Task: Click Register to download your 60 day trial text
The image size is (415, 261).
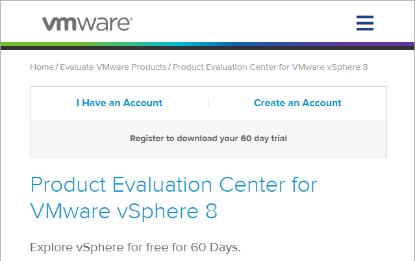Action: [x=208, y=139]
